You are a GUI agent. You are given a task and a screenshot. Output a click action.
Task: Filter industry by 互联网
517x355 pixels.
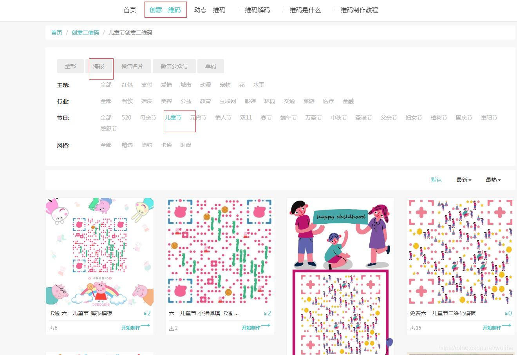tap(228, 101)
